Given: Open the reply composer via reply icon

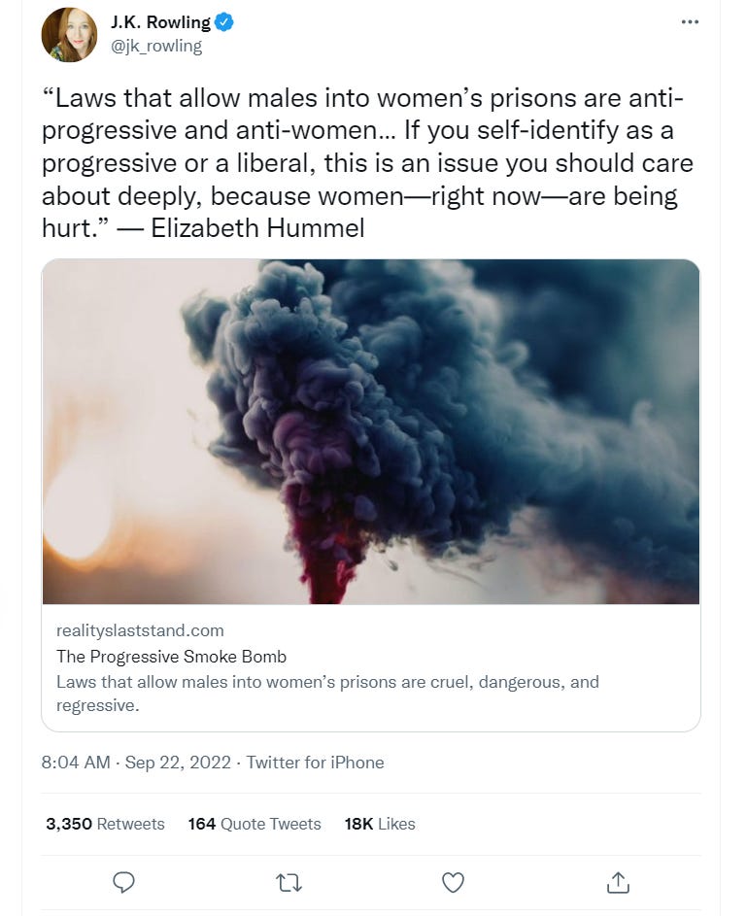Looking at the screenshot, I should click(x=123, y=883).
